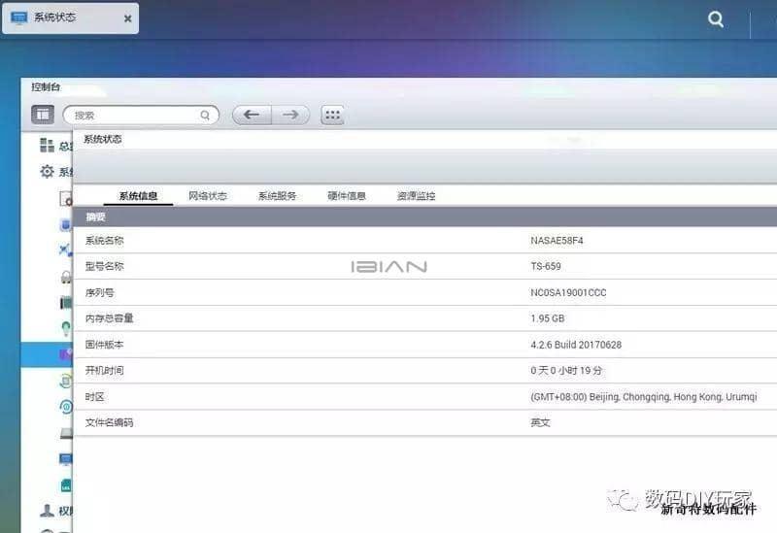Expand the gear-icon system settings section in the sidebar
Image resolution: width=777 pixels, height=533 pixels.
point(47,172)
